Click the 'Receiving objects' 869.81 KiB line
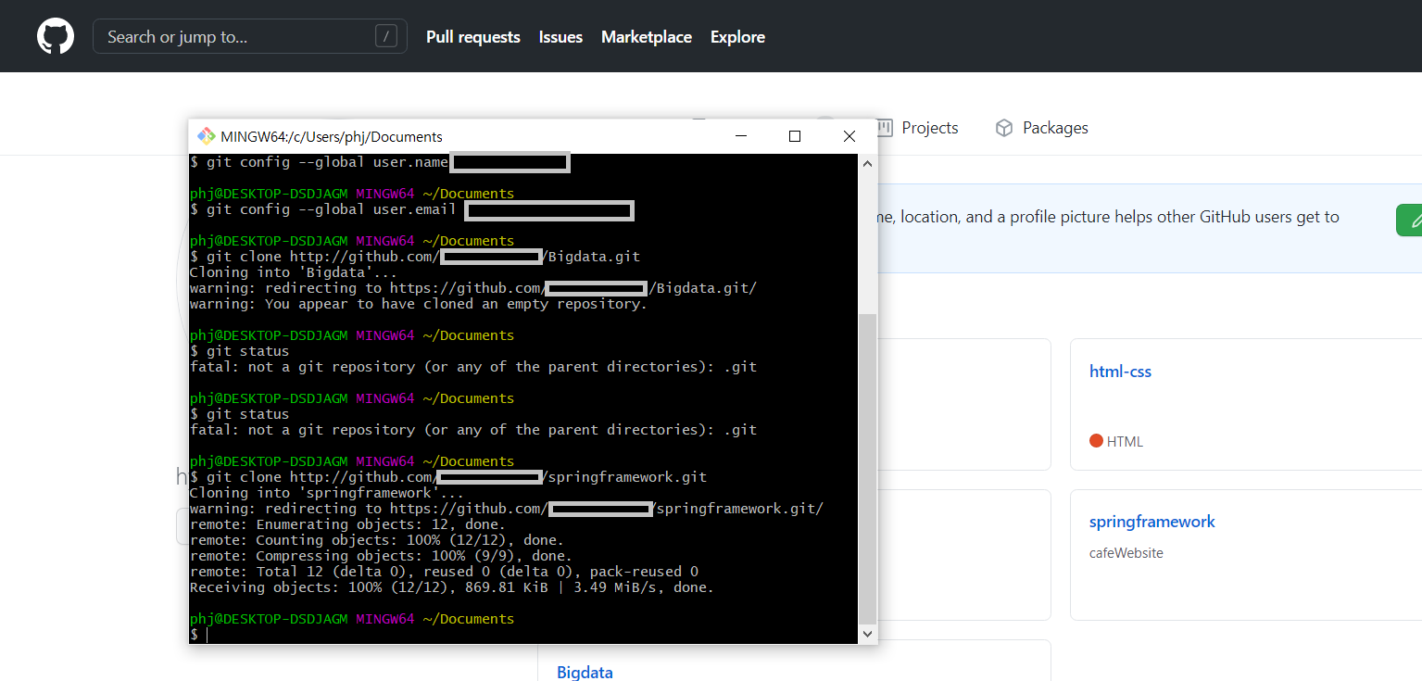 click(451, 587)
